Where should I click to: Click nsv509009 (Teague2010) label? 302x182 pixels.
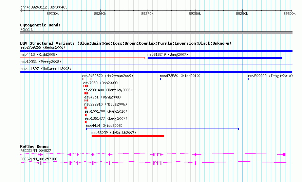pos(270,76)
